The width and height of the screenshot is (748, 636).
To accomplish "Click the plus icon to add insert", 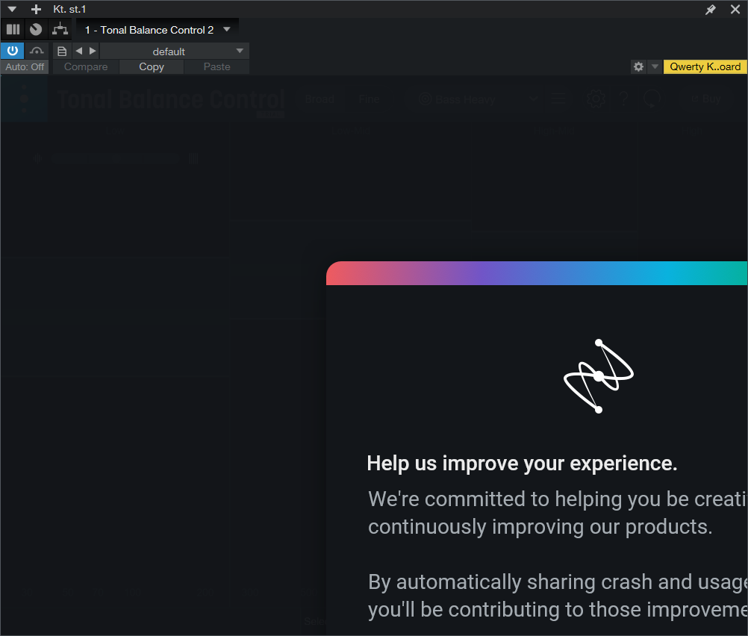I will (x=36, y=9).
